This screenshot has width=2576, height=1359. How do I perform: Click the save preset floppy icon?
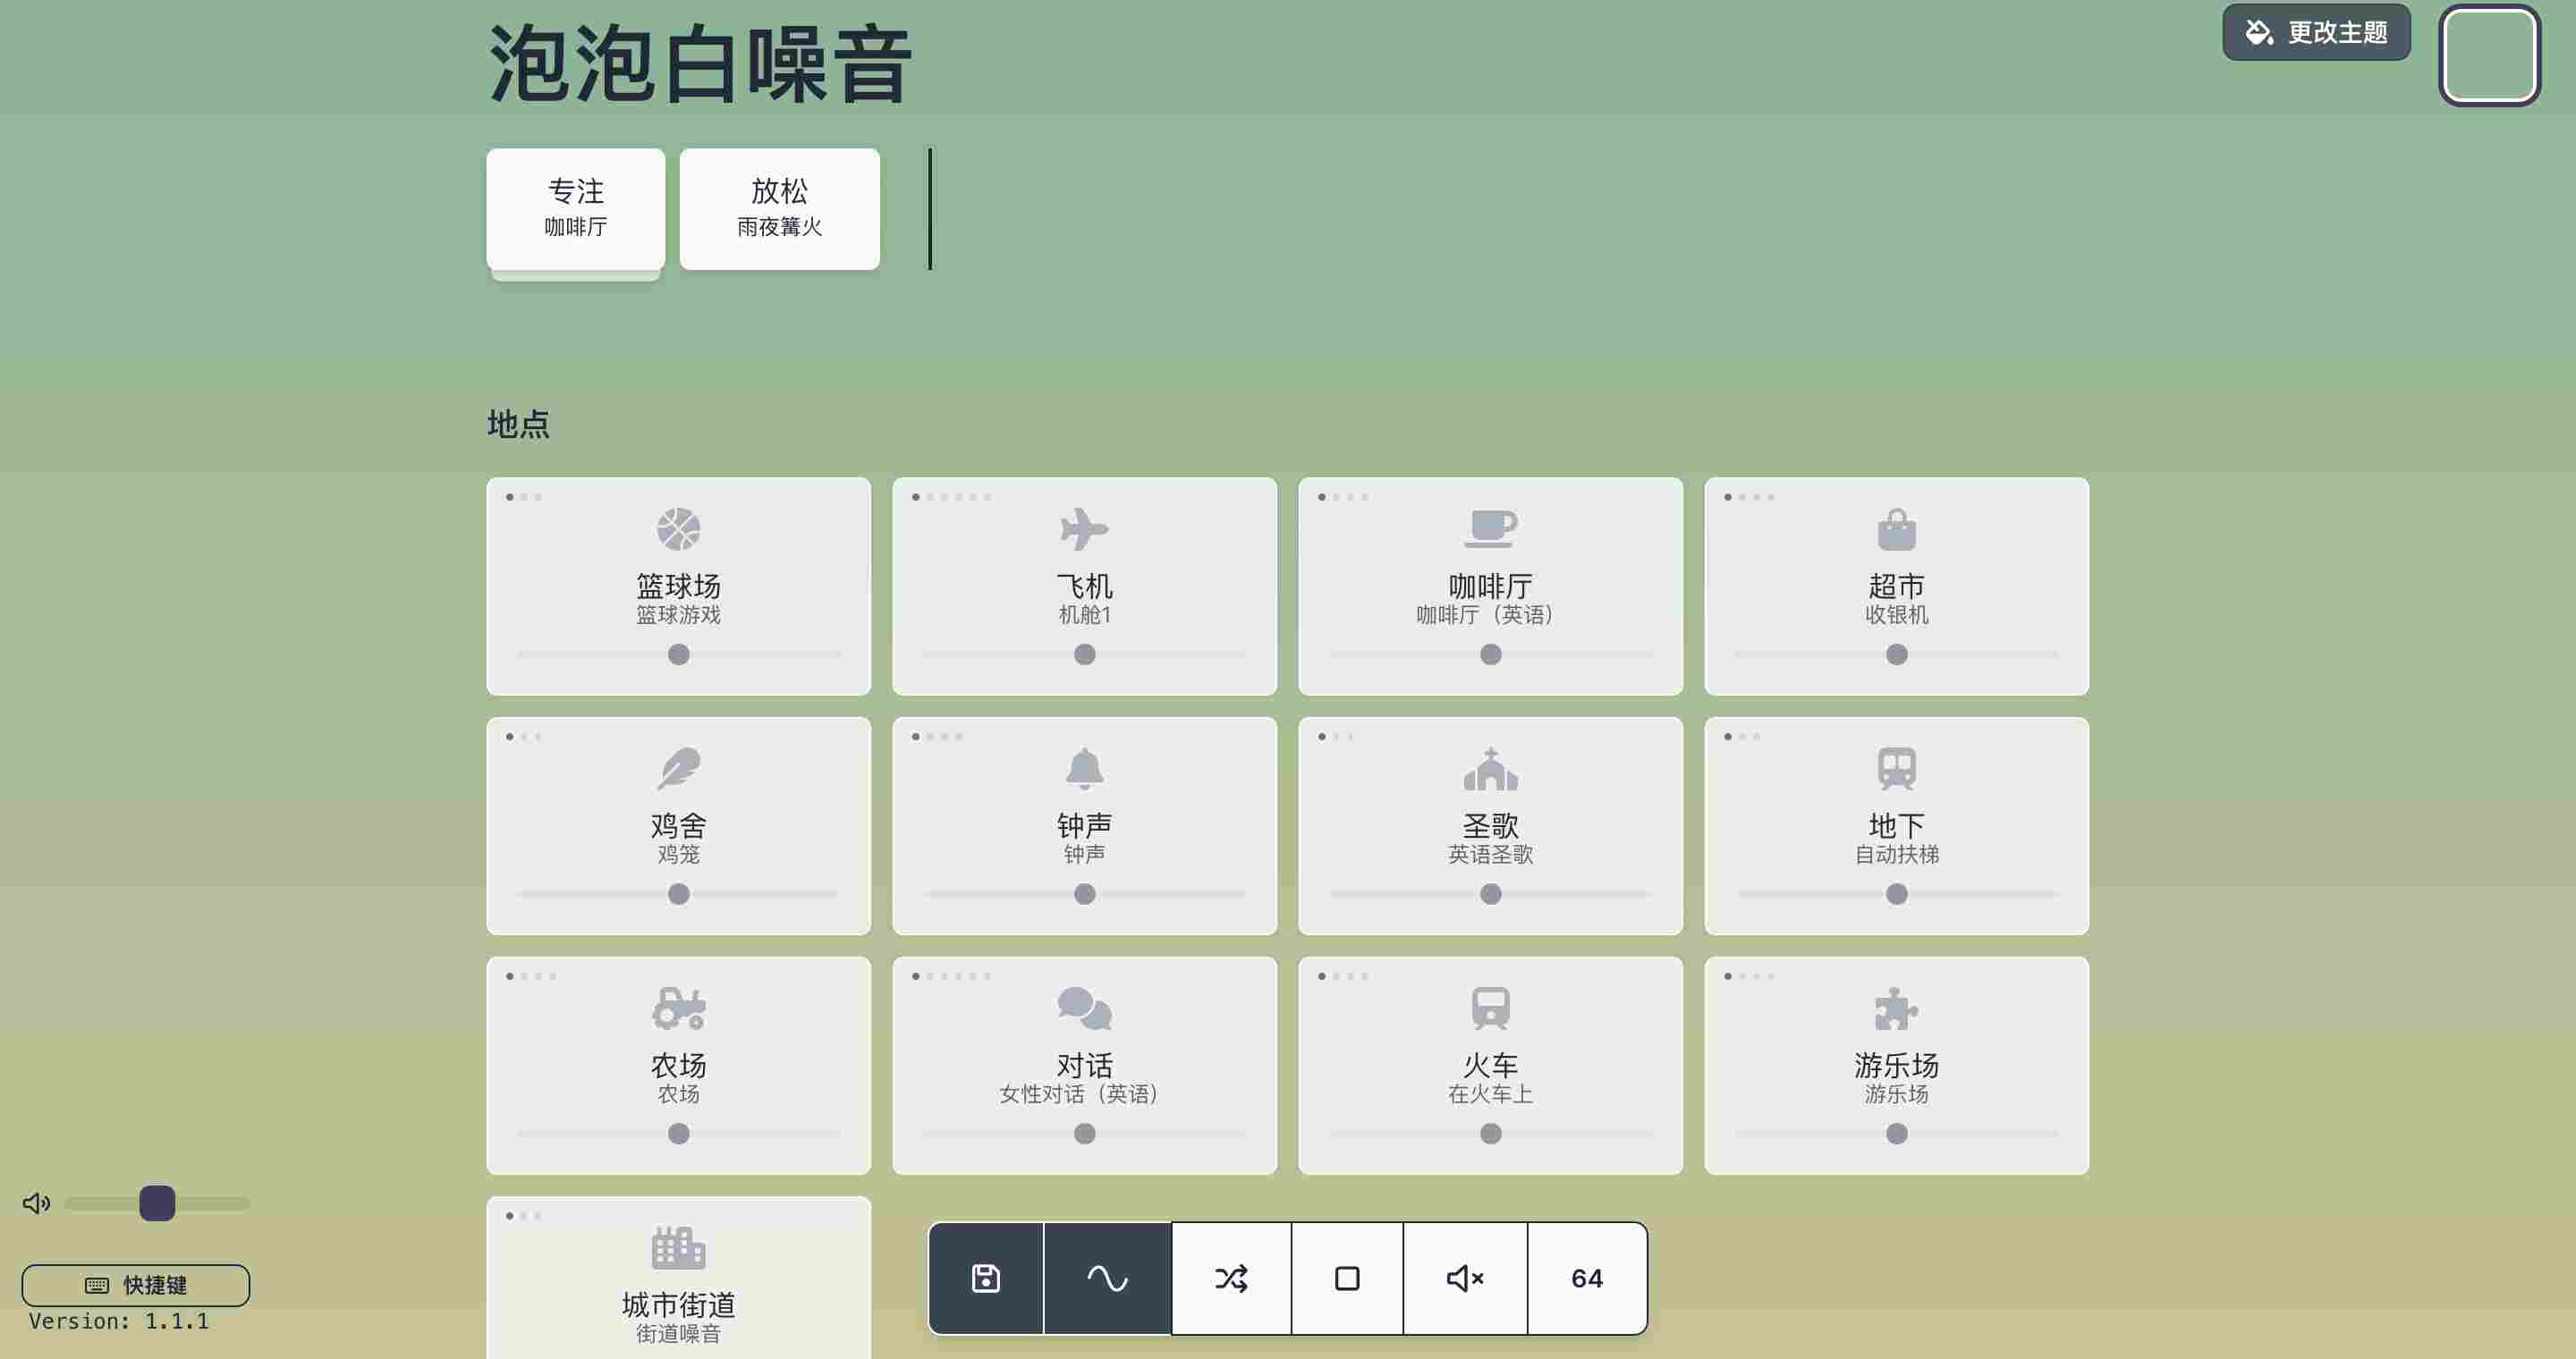click(985, 1278)
